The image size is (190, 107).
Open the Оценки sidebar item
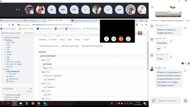11,81
